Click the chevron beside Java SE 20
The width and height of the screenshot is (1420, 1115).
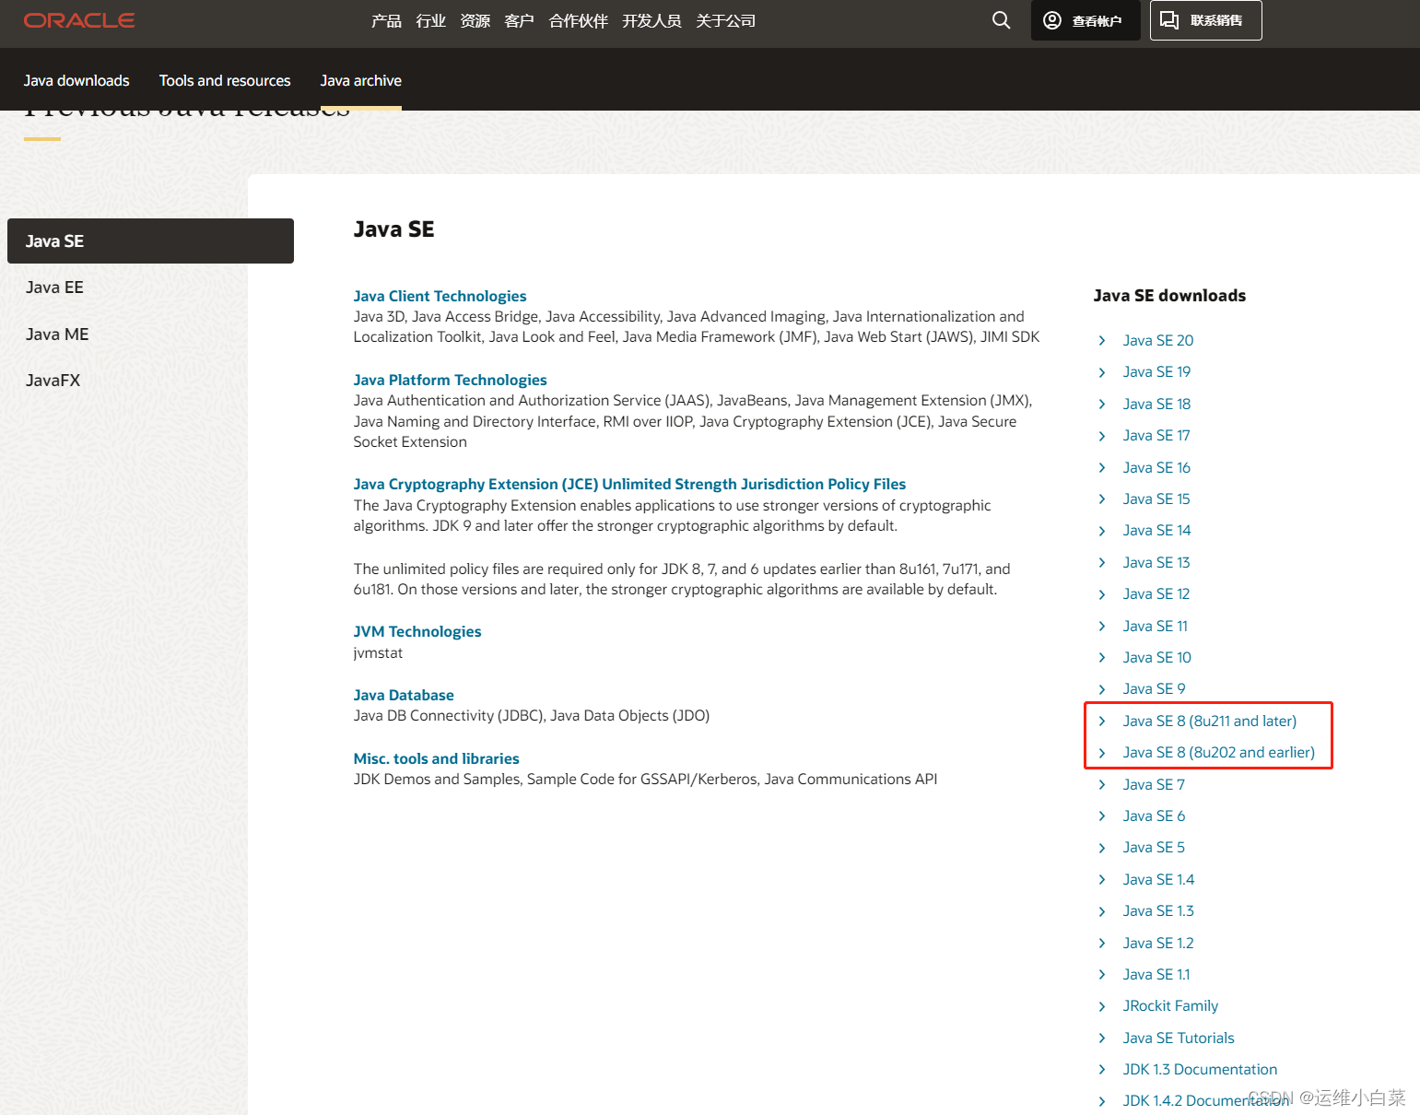click(x=1102, y=341)
